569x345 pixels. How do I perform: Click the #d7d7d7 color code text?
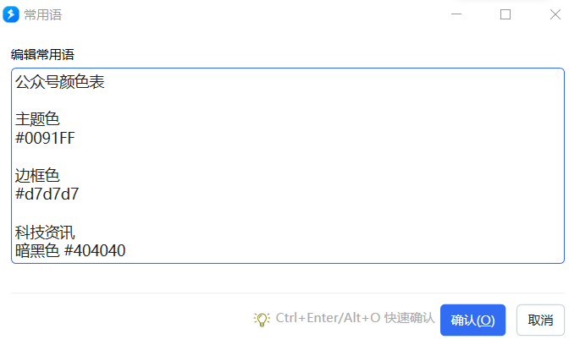coord(47,194)
